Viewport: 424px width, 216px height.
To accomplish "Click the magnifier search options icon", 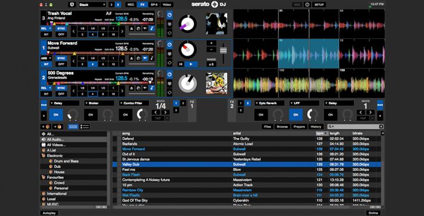I will coord(331,127).
